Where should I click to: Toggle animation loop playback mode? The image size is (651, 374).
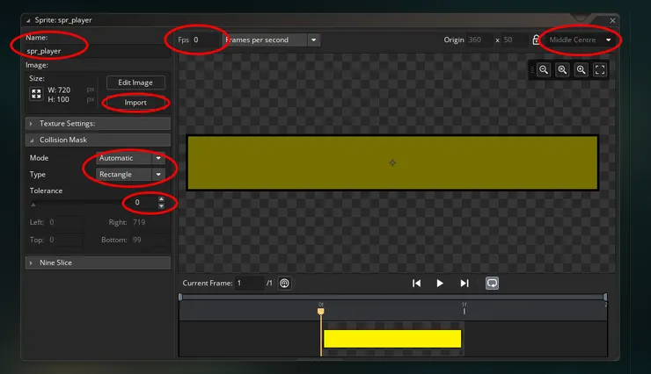click(492, 284)
